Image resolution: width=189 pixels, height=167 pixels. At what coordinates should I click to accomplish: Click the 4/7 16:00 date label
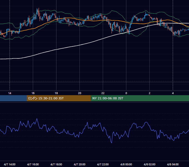(33, 164)
